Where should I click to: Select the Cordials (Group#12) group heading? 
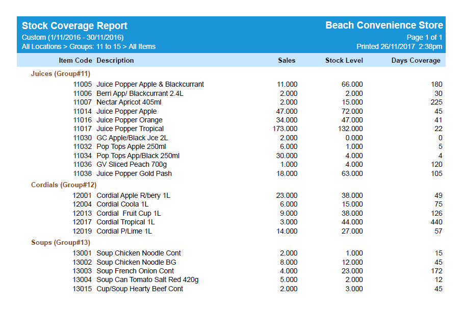click(x=64, y=185)
